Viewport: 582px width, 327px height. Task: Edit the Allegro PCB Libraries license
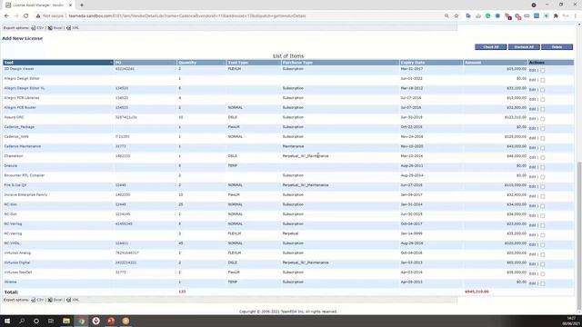tap(532, 99)
